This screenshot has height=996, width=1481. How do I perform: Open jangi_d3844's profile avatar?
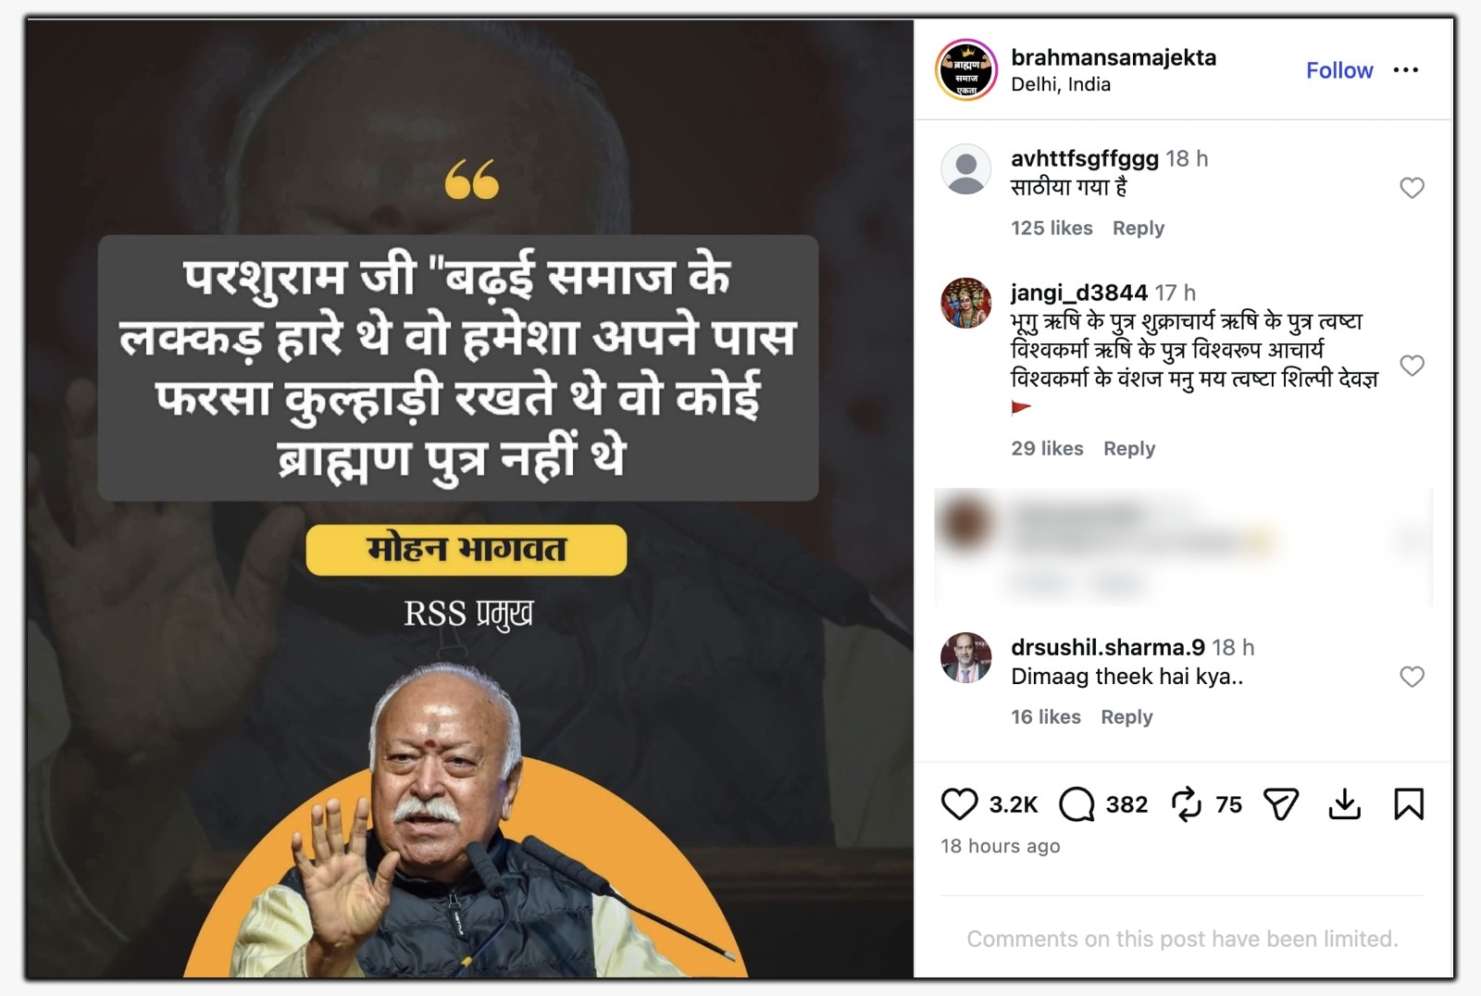[x=965, y=303]
